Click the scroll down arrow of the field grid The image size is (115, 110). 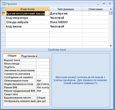(x=111, y=46)
